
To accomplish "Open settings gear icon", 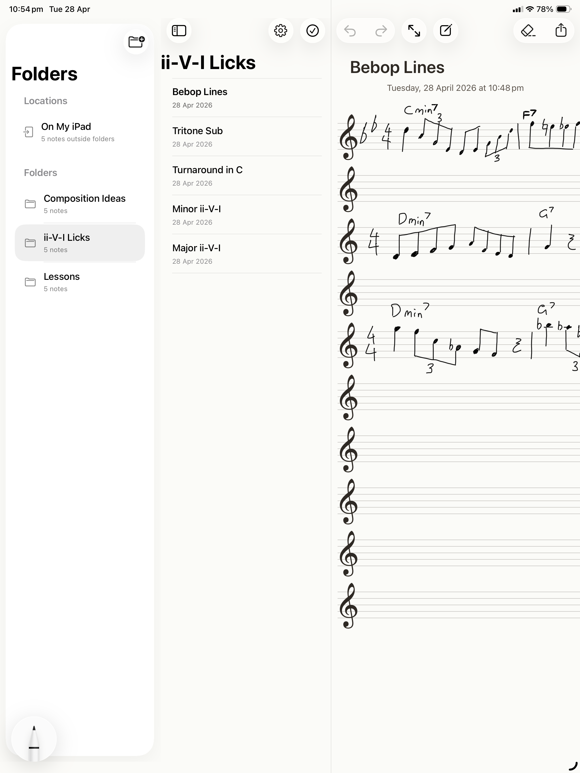I will coord(281,31).
